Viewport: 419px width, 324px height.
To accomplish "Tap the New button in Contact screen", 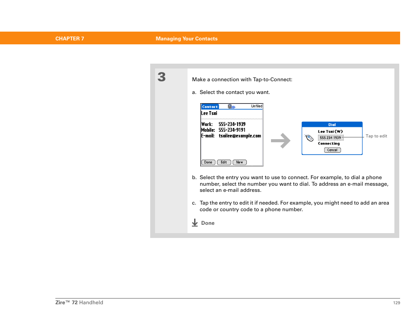I will 239,162.
